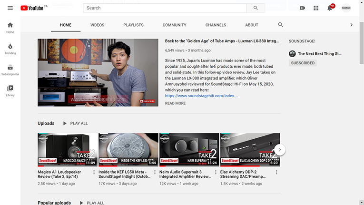Show next uploads with carousel arrow
The width and height of the screenshot is (364, 205).
(280, 150)
